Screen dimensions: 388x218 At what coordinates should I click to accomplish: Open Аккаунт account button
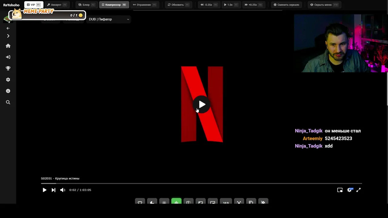click(57, 5)
